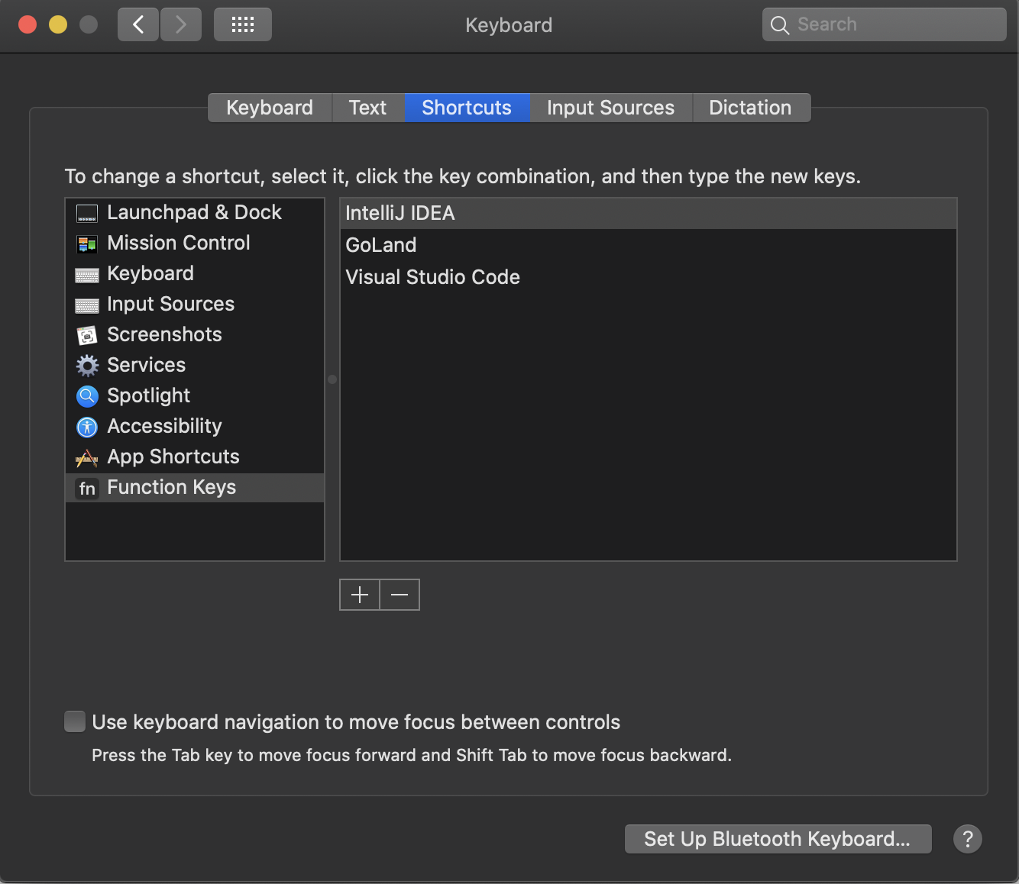Click the search magnifier icon
Screen dimensions: 1019x884
click(x=779, y=25)
